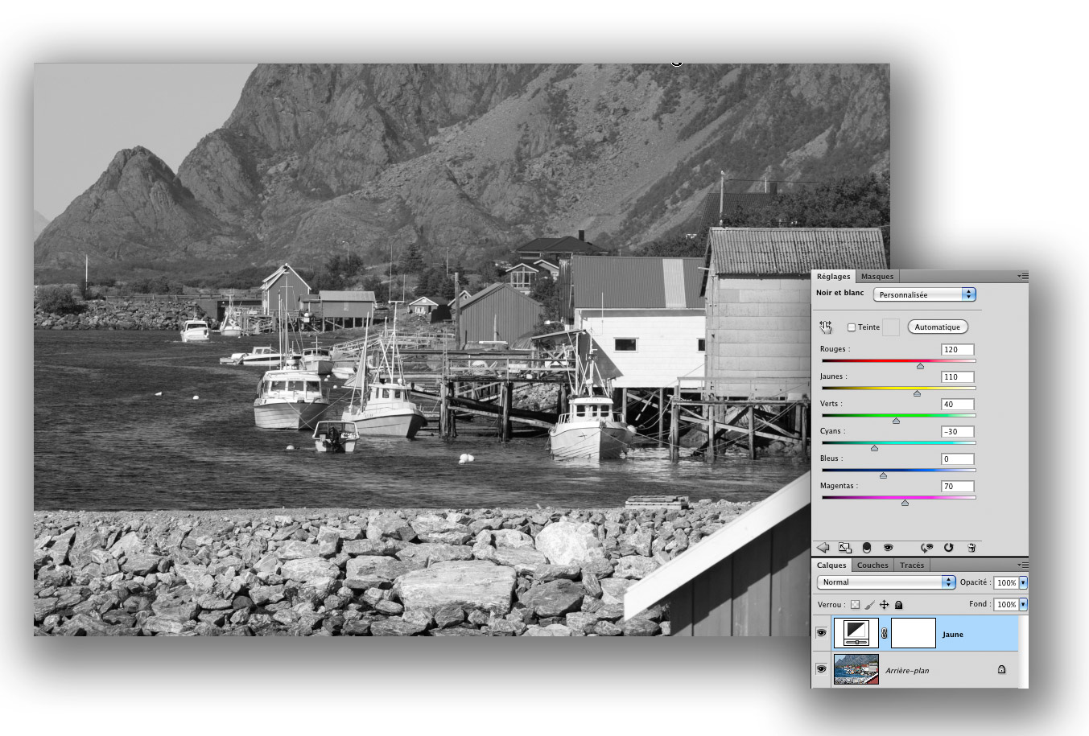Click the Cyans slider handle

point(874,448)
